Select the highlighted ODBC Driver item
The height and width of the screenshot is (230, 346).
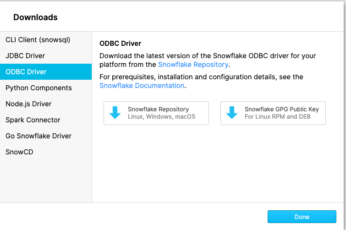pyautogui.click(x=26, y=72)
